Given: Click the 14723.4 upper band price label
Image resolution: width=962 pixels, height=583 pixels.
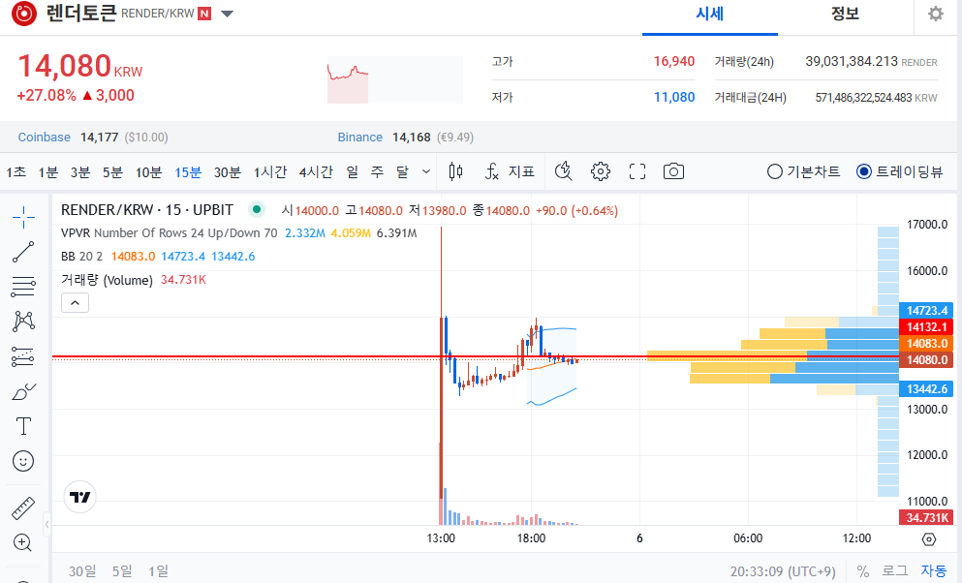Looking at the screenshot, I should tap(926, 311).
